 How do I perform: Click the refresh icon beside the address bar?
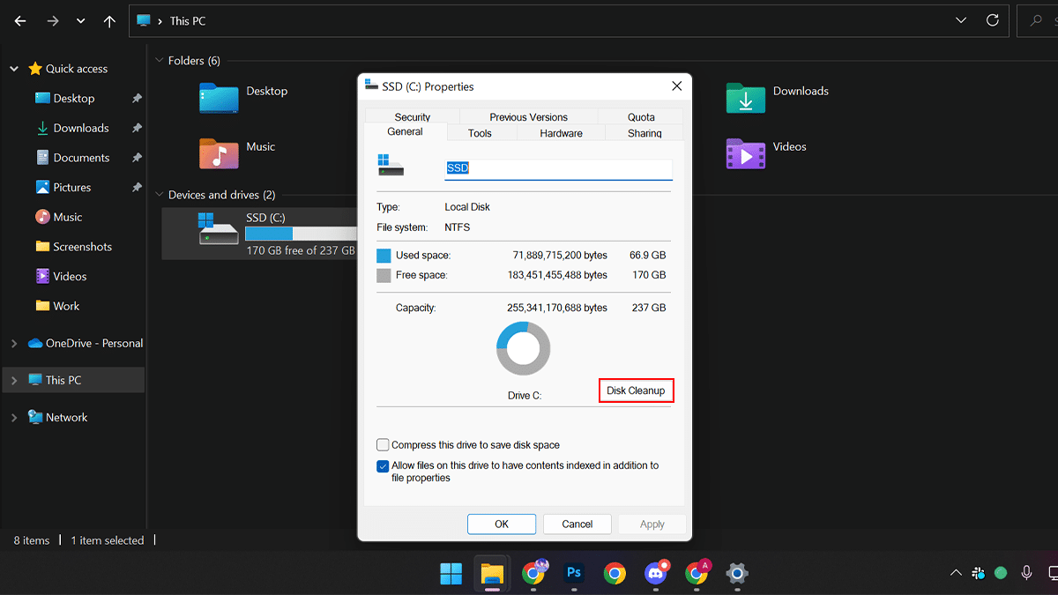point(993,20)
